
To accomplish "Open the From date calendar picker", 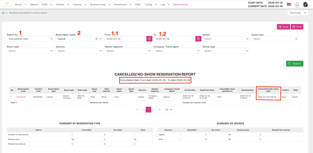I will (149, 39).
